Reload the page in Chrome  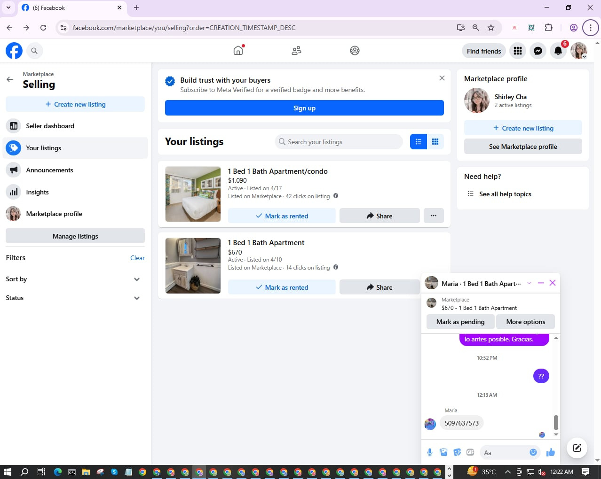[43, 28]
